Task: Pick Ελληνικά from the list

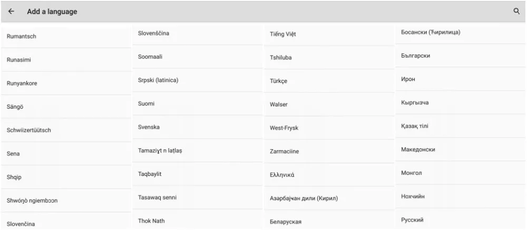Action: pos(329,174)
